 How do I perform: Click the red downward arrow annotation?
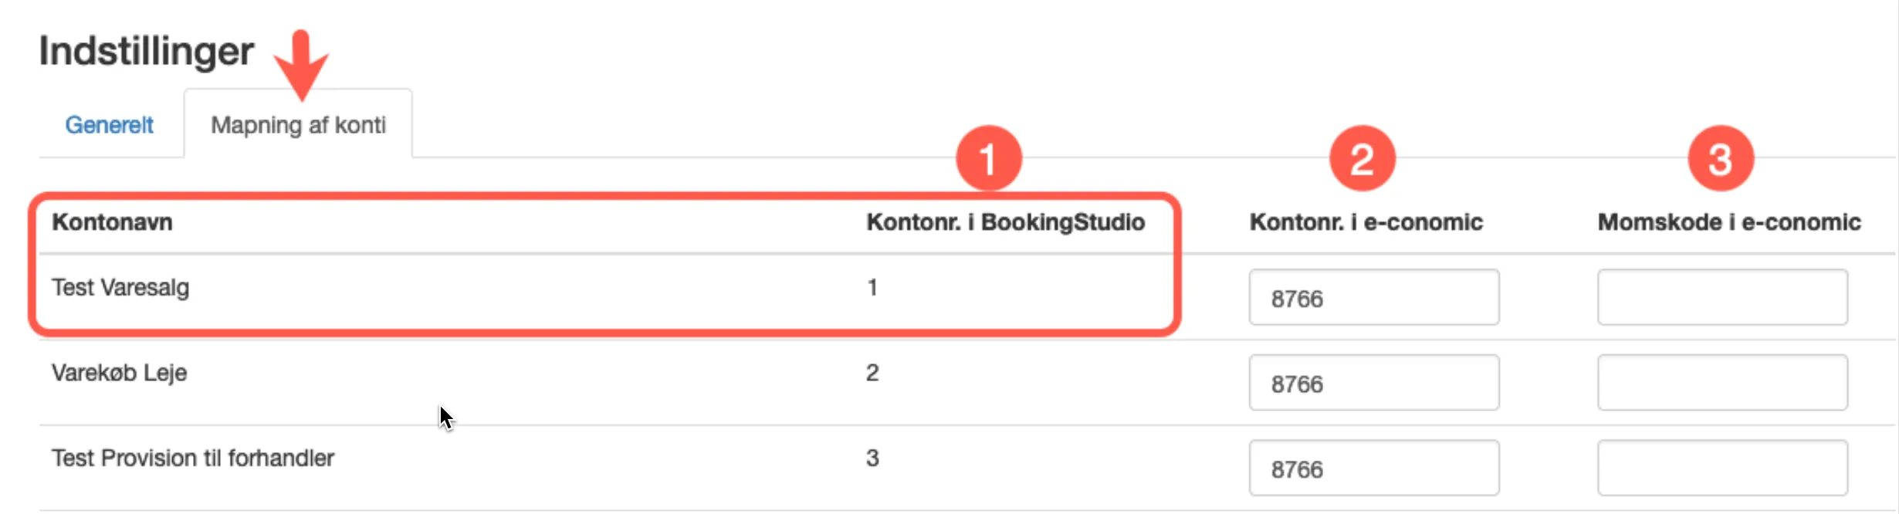(301, 66)
